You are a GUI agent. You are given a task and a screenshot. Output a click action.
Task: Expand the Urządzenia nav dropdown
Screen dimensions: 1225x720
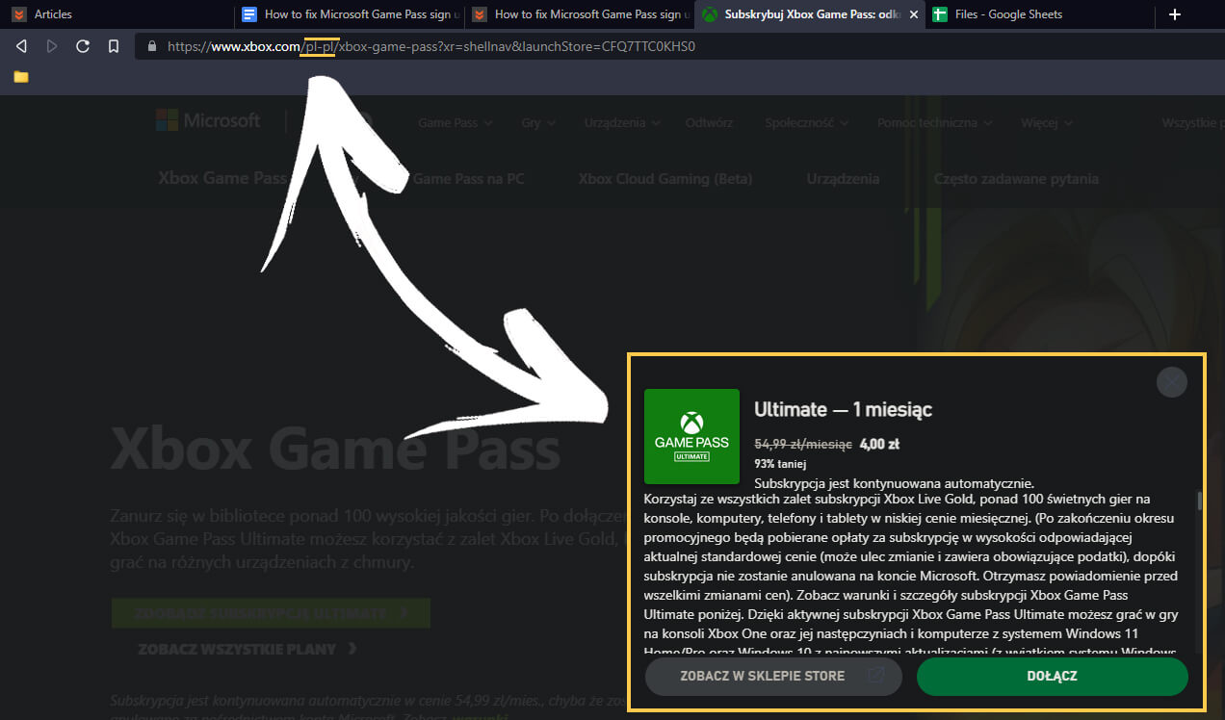pos(622,123)
